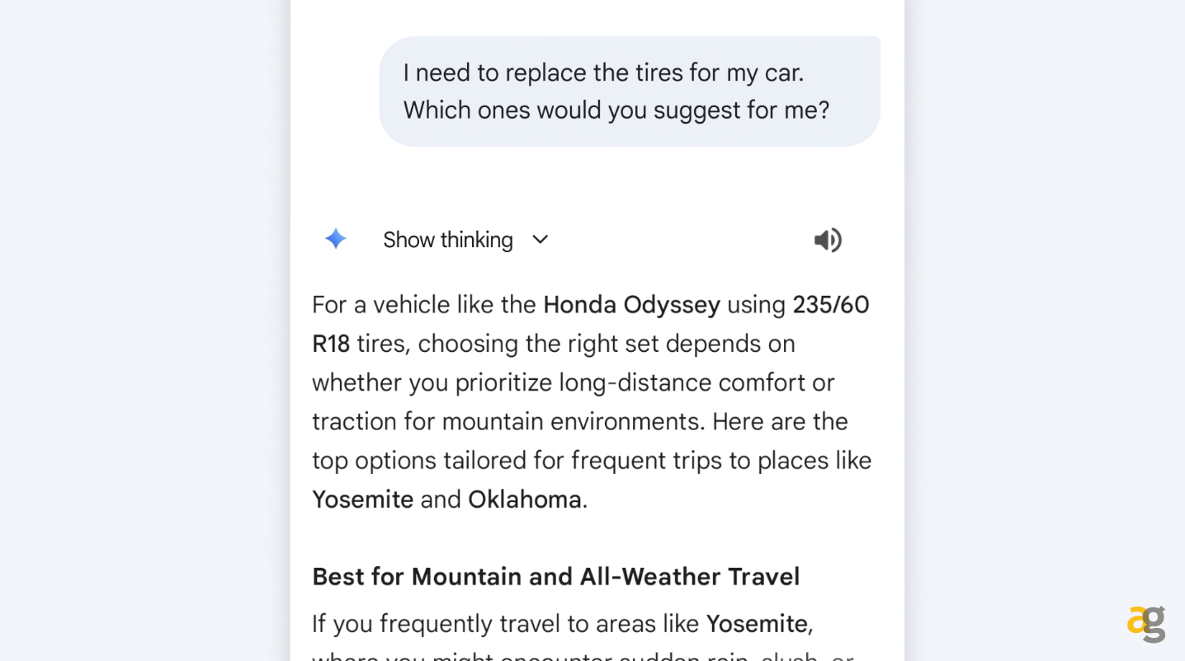Click the "Show thinking" label
This screenshot has width=1185, height=661.
(447, 240)
